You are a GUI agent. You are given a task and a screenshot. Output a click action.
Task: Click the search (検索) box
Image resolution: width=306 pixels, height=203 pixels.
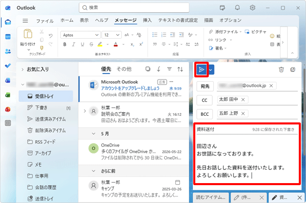pos(134,8)
